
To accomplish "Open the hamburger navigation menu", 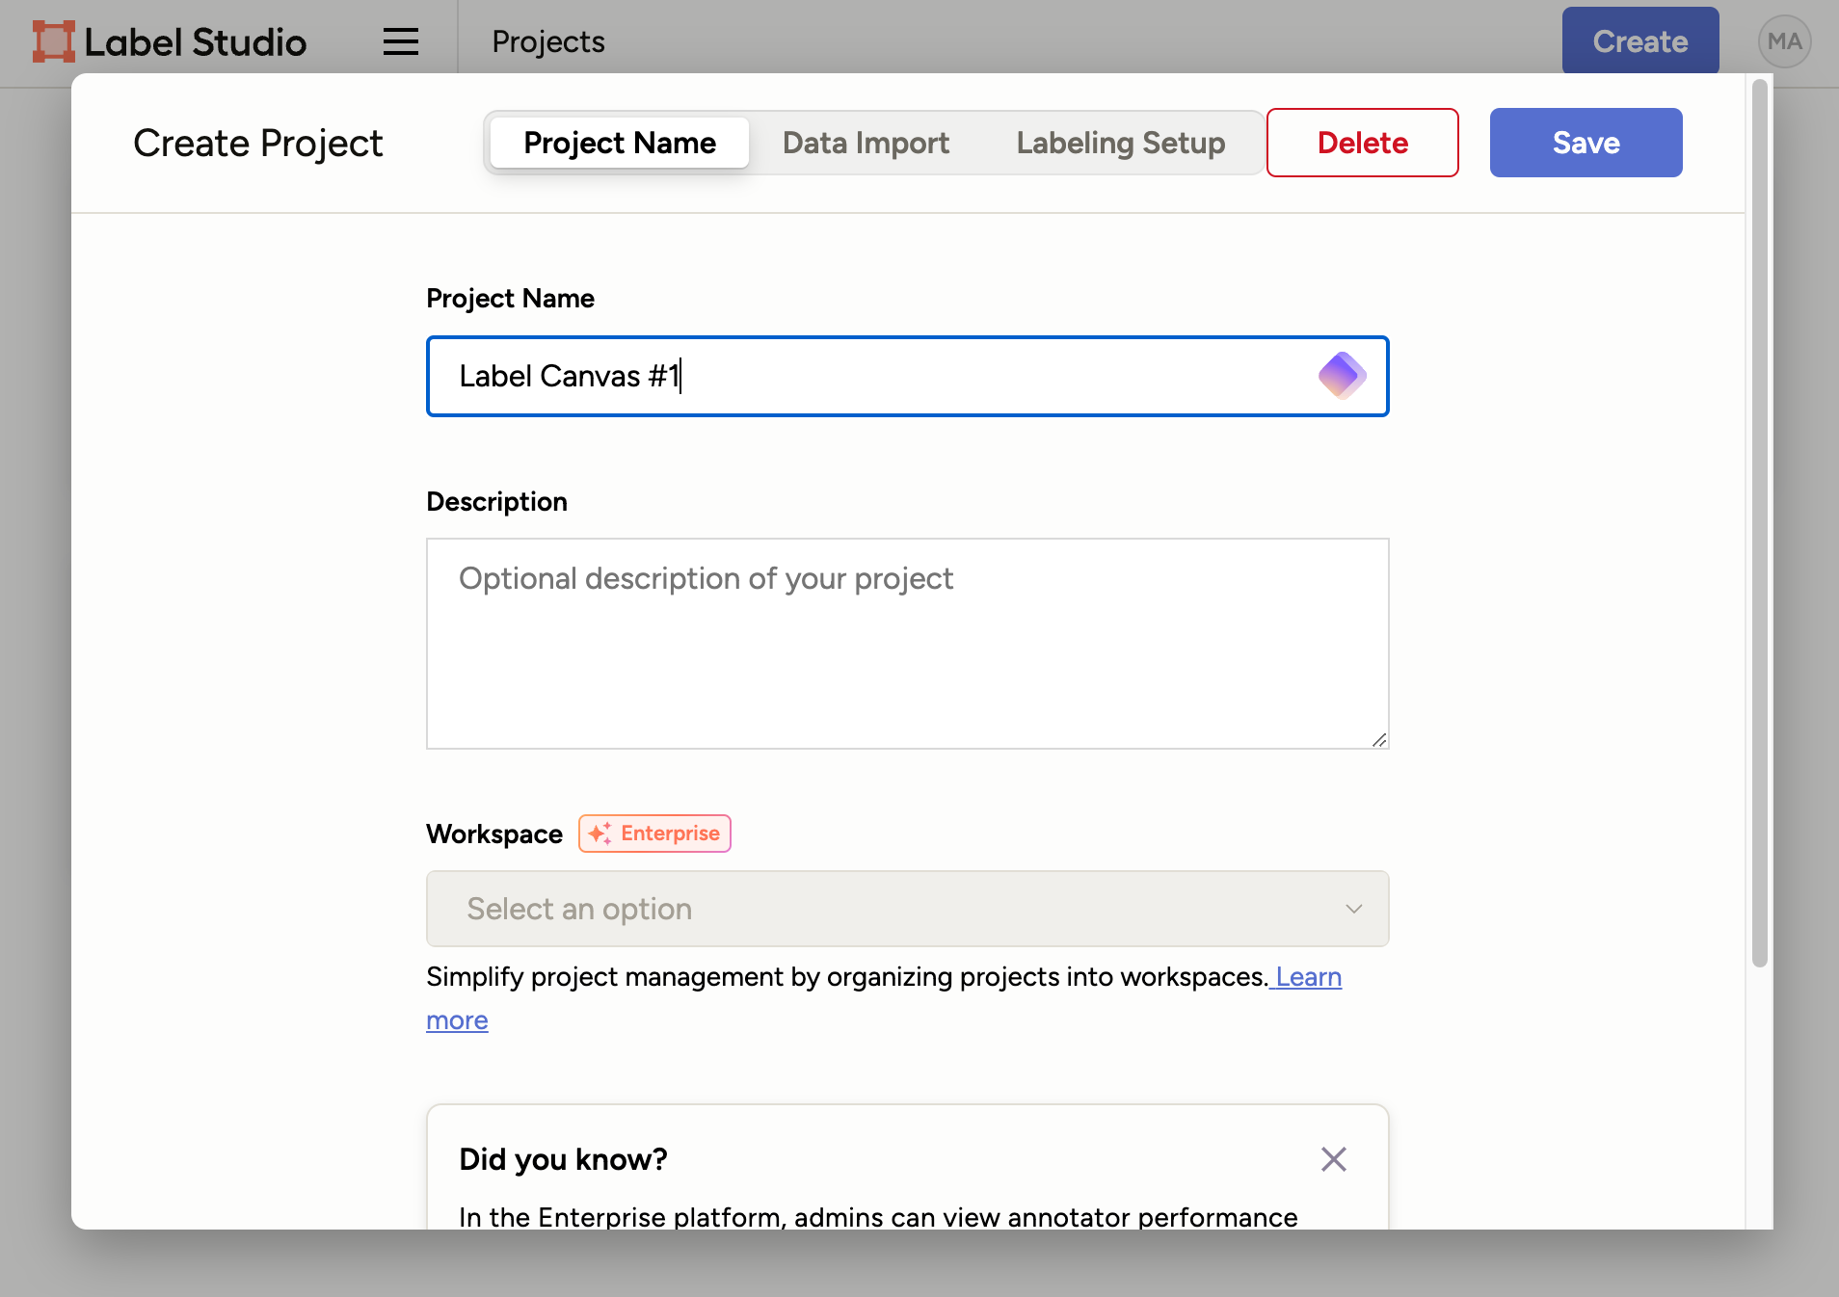I will (x=400, y=41).
